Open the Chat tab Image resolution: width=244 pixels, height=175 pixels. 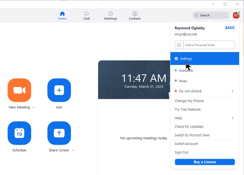click(86, 16)
